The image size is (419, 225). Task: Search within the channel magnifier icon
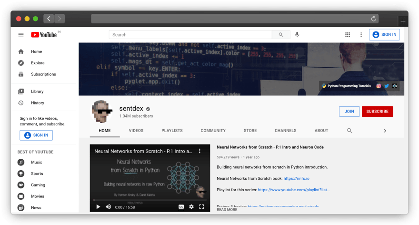(349, 131)
